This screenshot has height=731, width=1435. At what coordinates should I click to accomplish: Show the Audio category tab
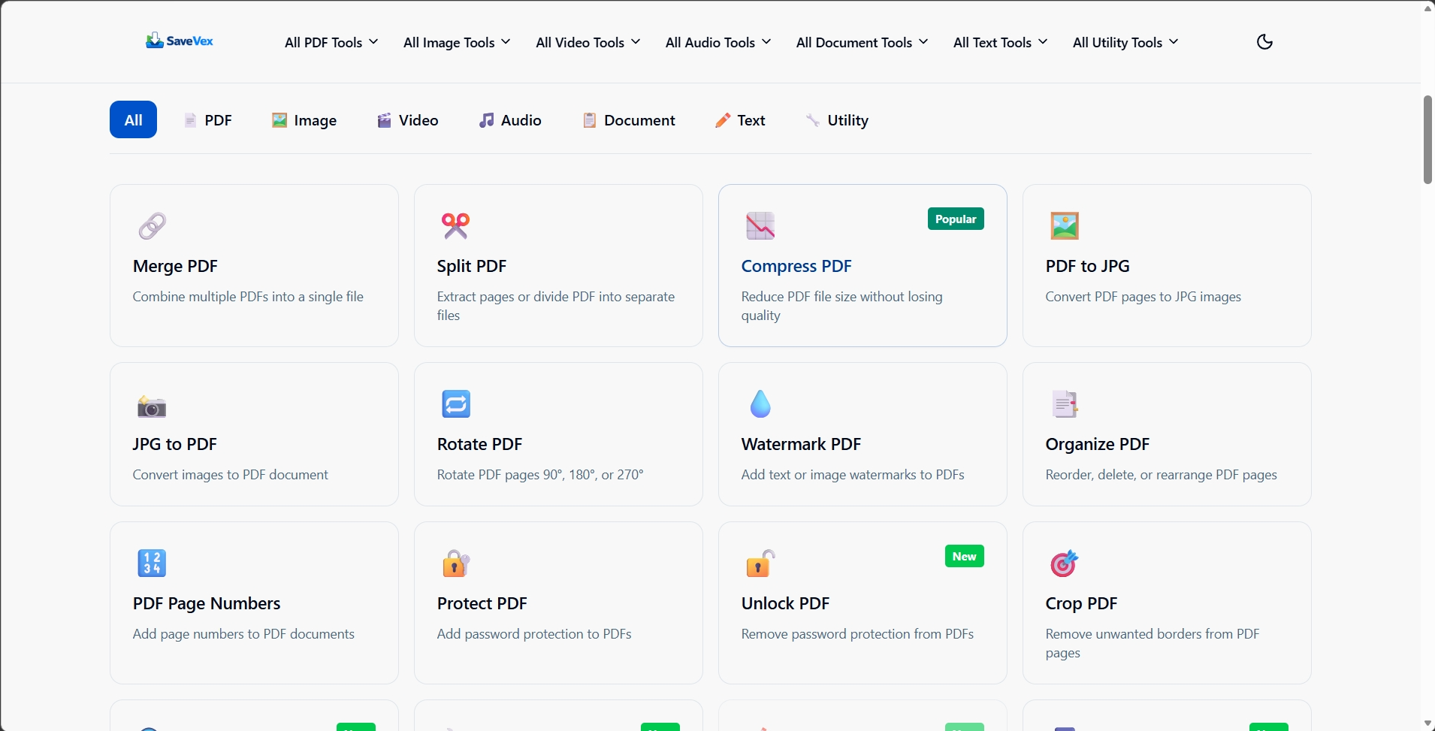click(x=510, y=120)
